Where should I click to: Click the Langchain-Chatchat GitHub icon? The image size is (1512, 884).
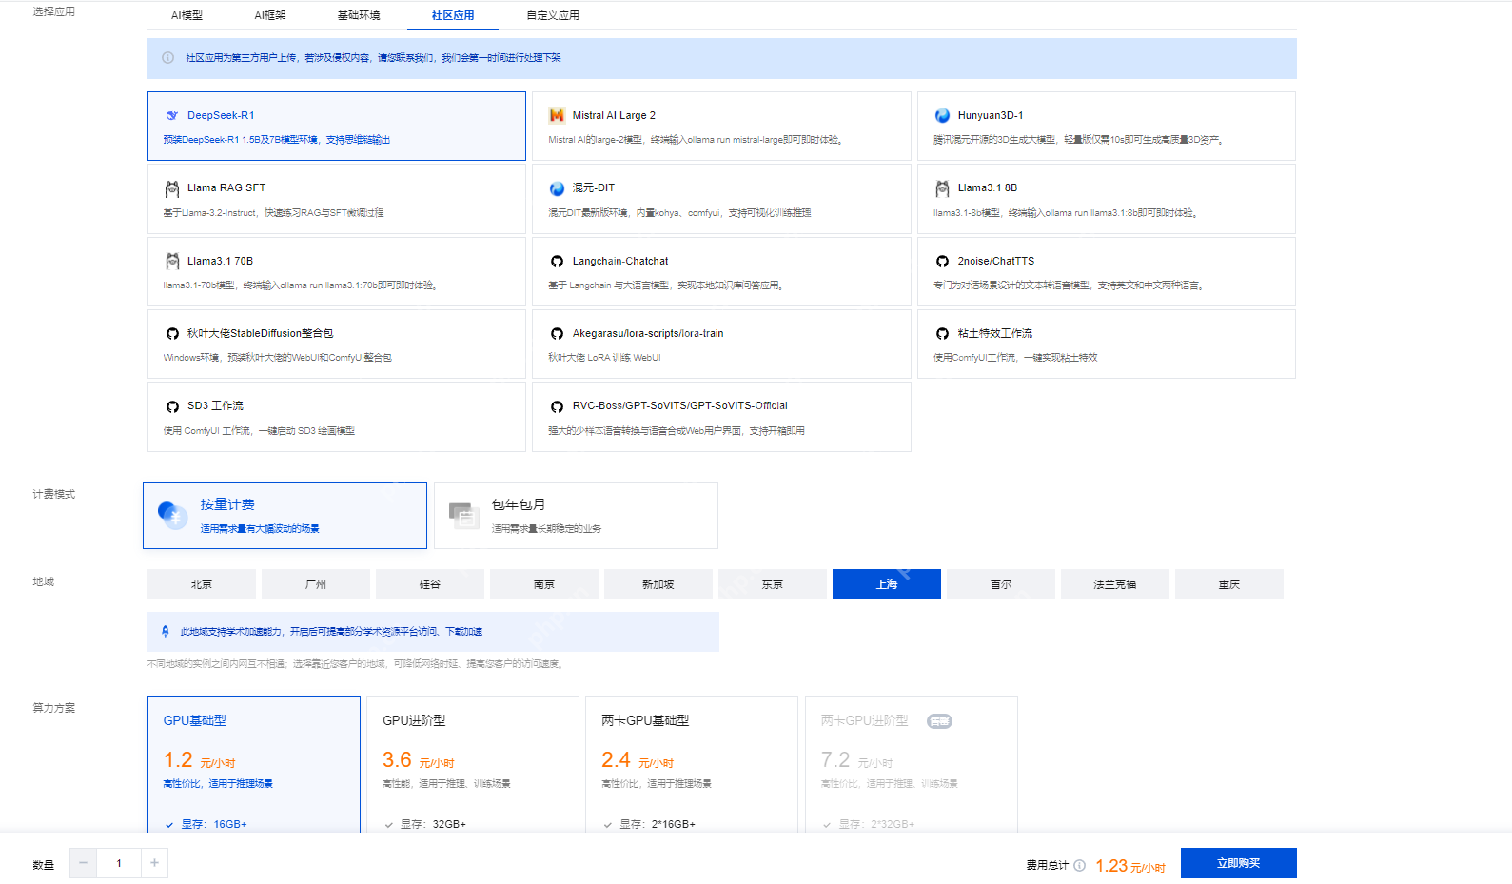(x=557, y=261)
